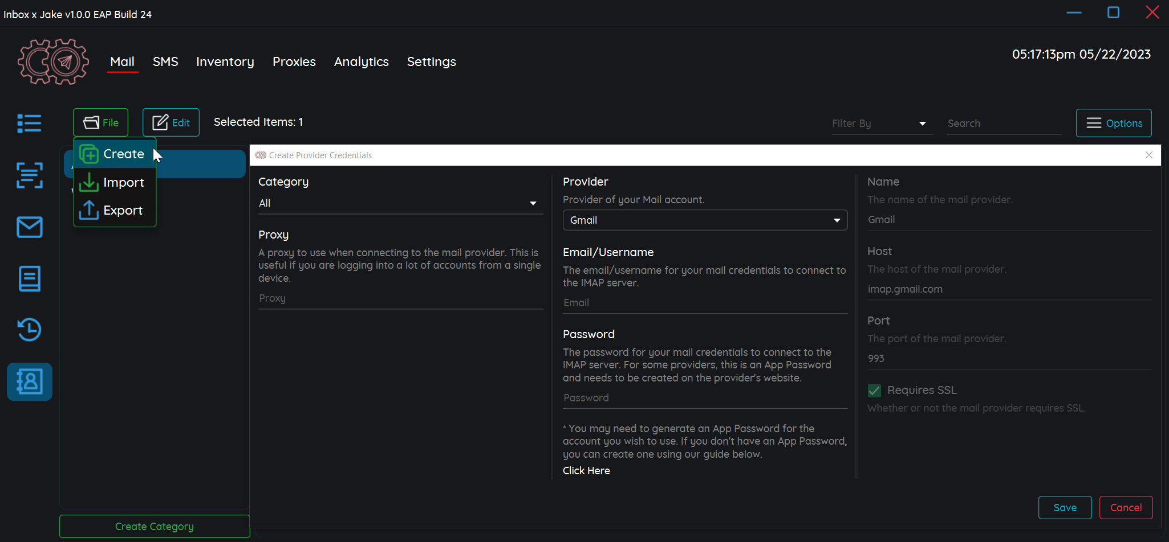Viewport: 1169px width, 542px height.
Task: Open the Provider dropdown showing Gmail
Action: click(704, 220)
